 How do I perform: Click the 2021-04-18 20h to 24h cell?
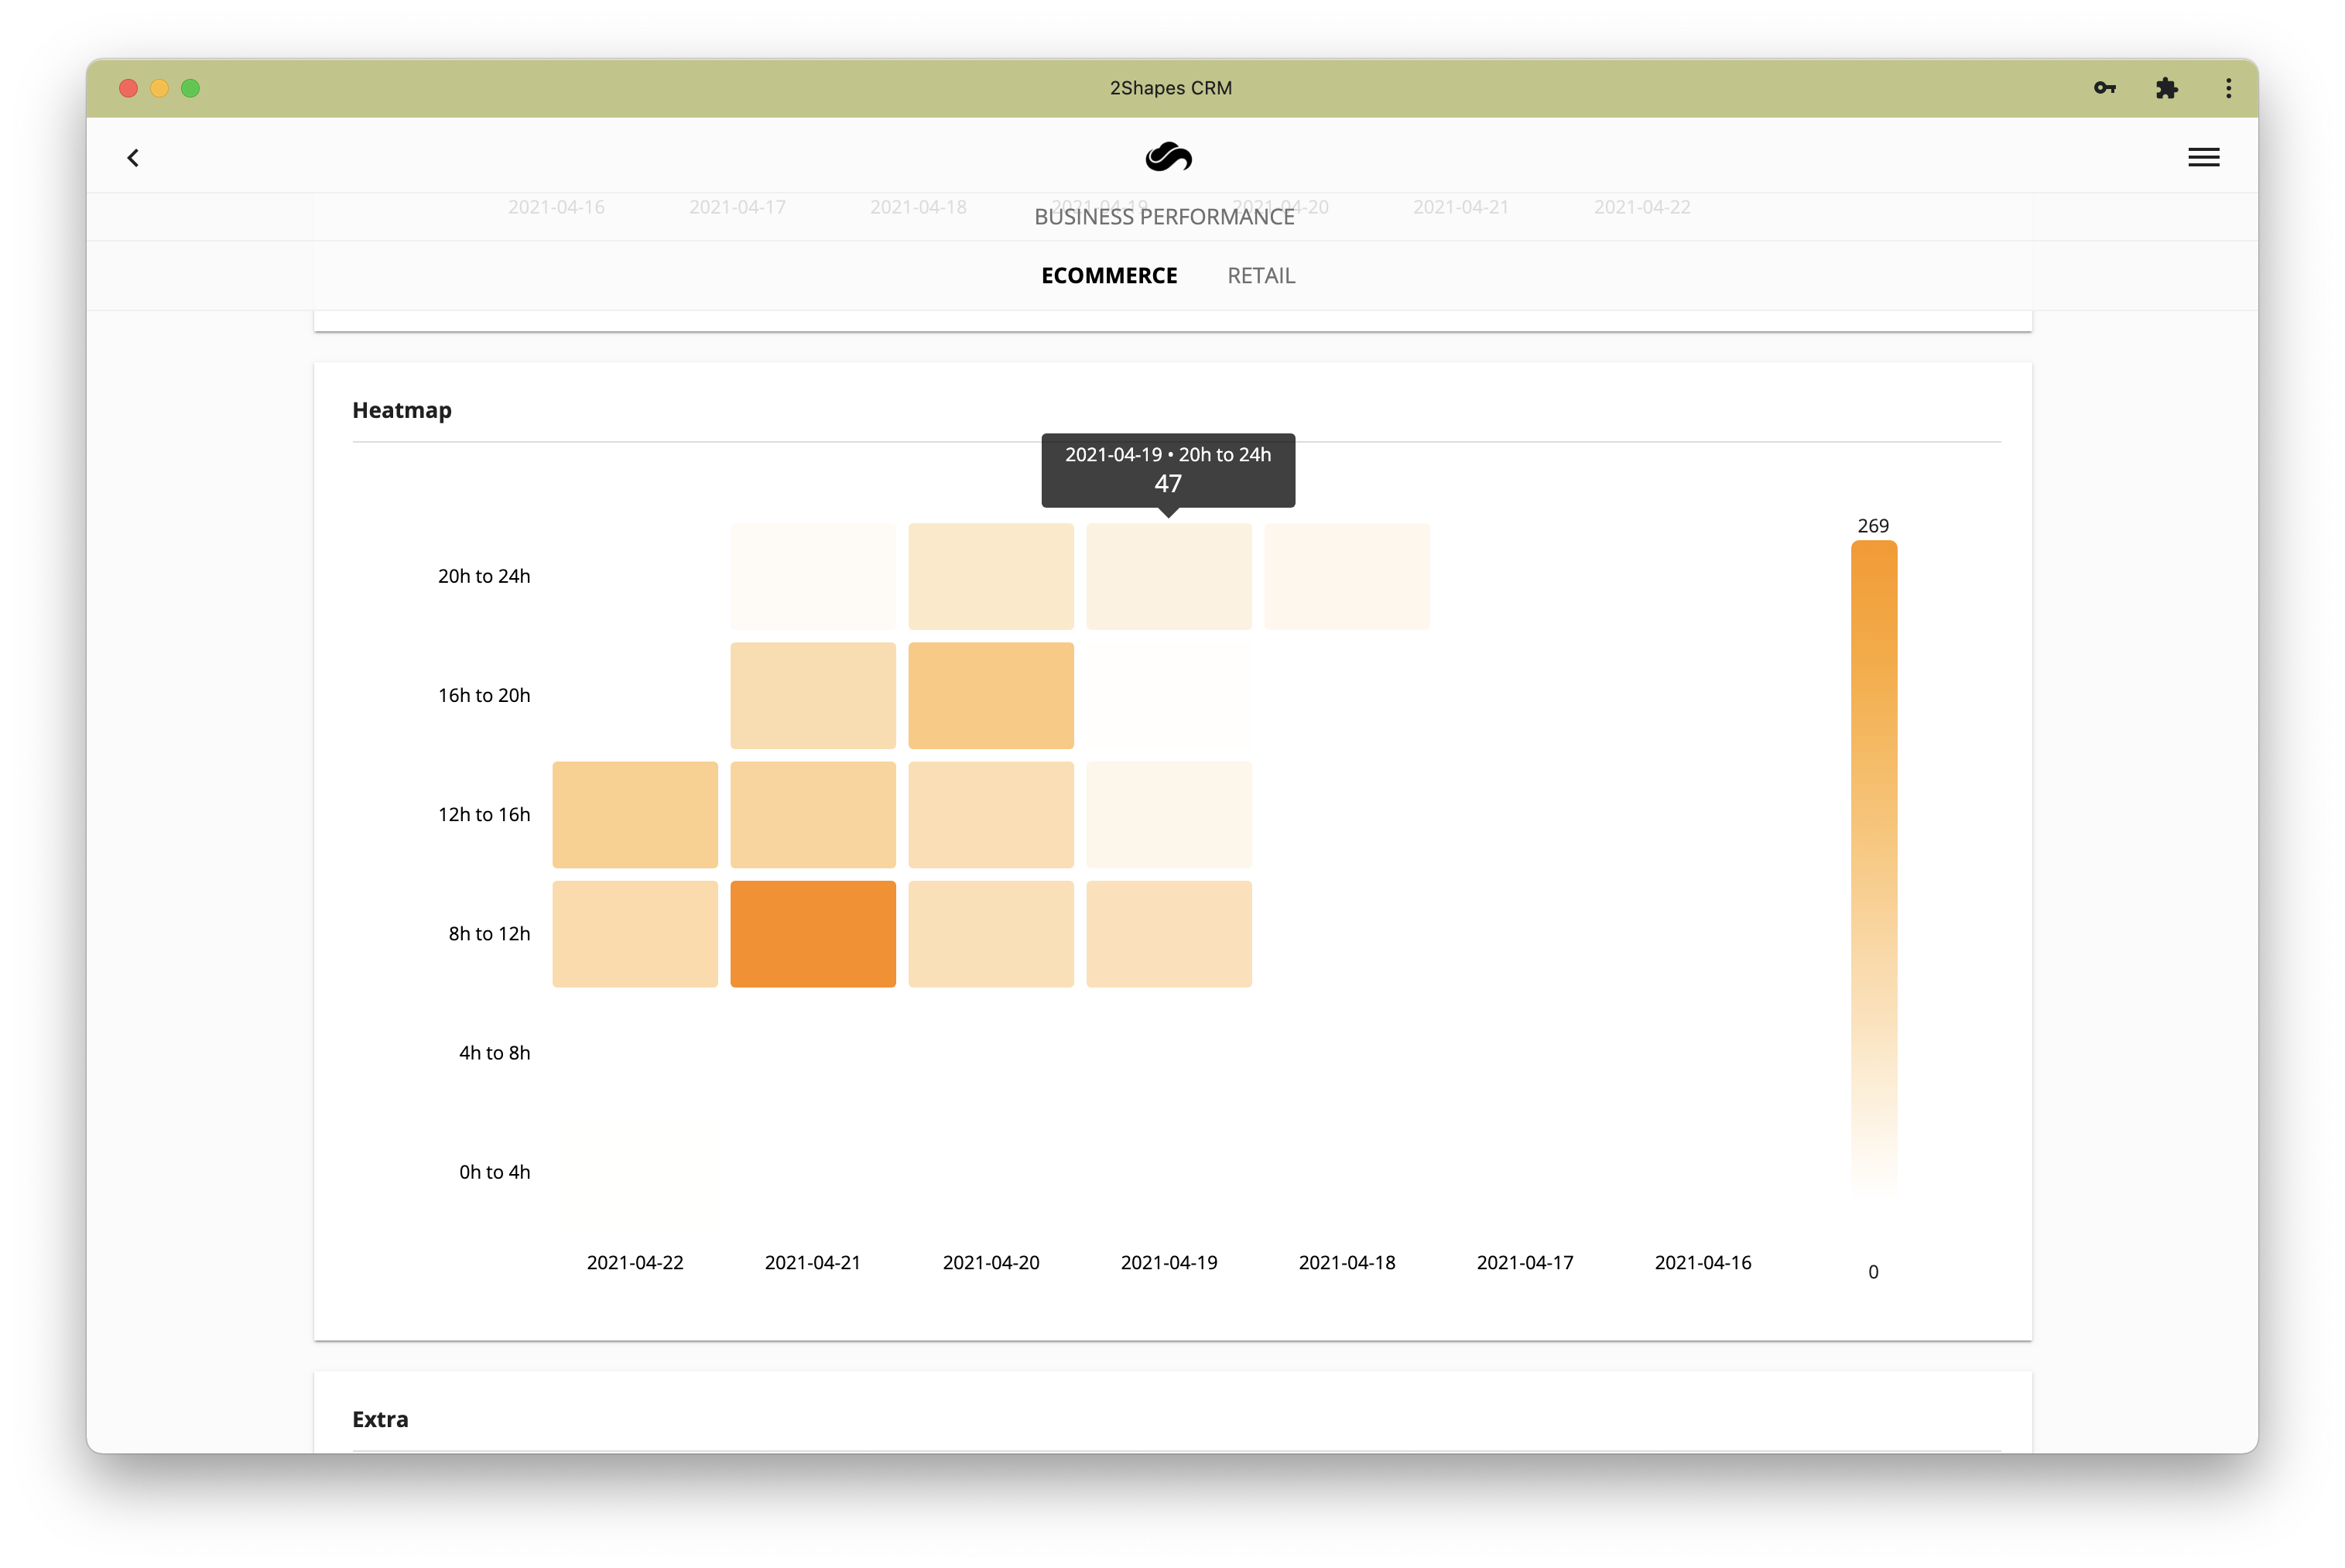point(1347,577)
